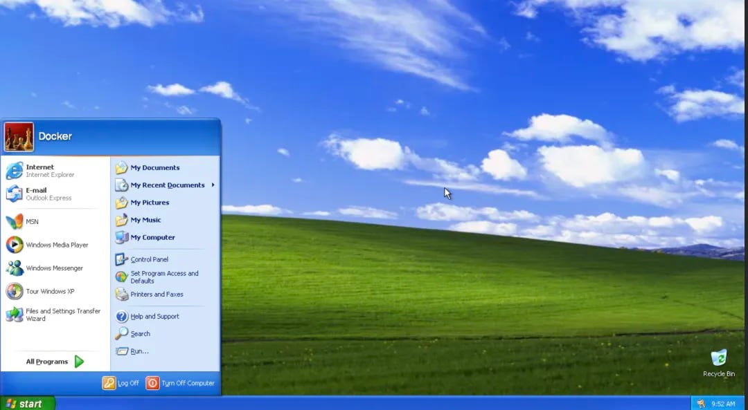Click the Docker user picture

(18, 136)
